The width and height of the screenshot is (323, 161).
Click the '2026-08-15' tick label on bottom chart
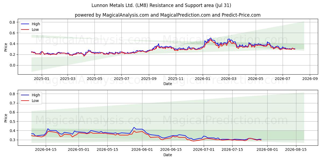point(296,150)
